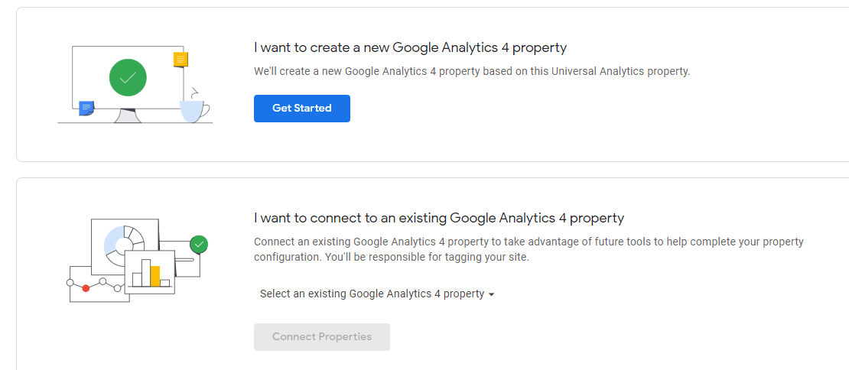Click the bar chart with the yellow bar
849x370 pixels.
pyautogui.click(x=150, y=272)
